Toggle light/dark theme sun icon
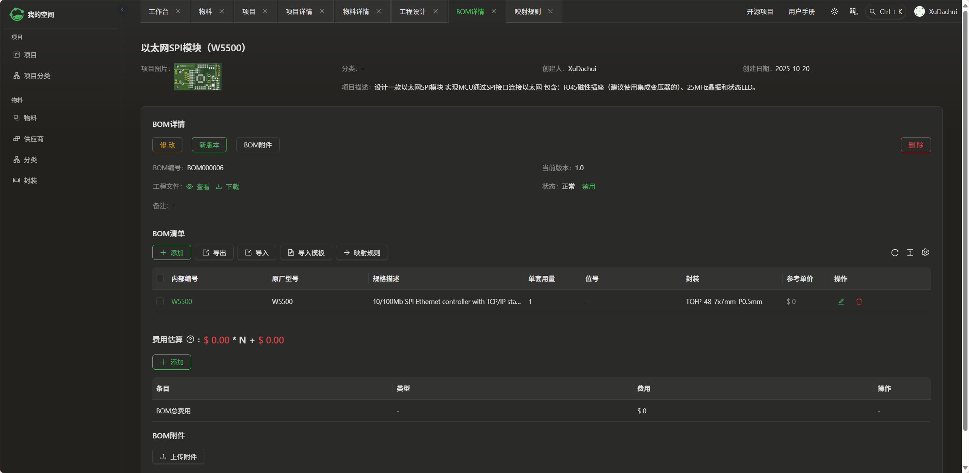The height and width of the screenshot is (473, 969). pyautogui.click(x=834, y=11)
